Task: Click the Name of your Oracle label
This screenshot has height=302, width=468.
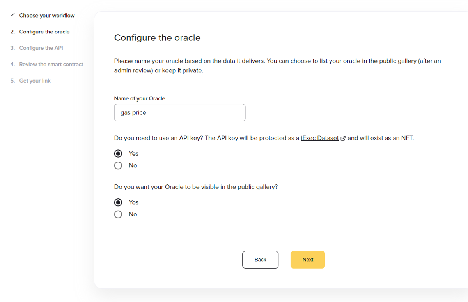Action: click(140, 99)
